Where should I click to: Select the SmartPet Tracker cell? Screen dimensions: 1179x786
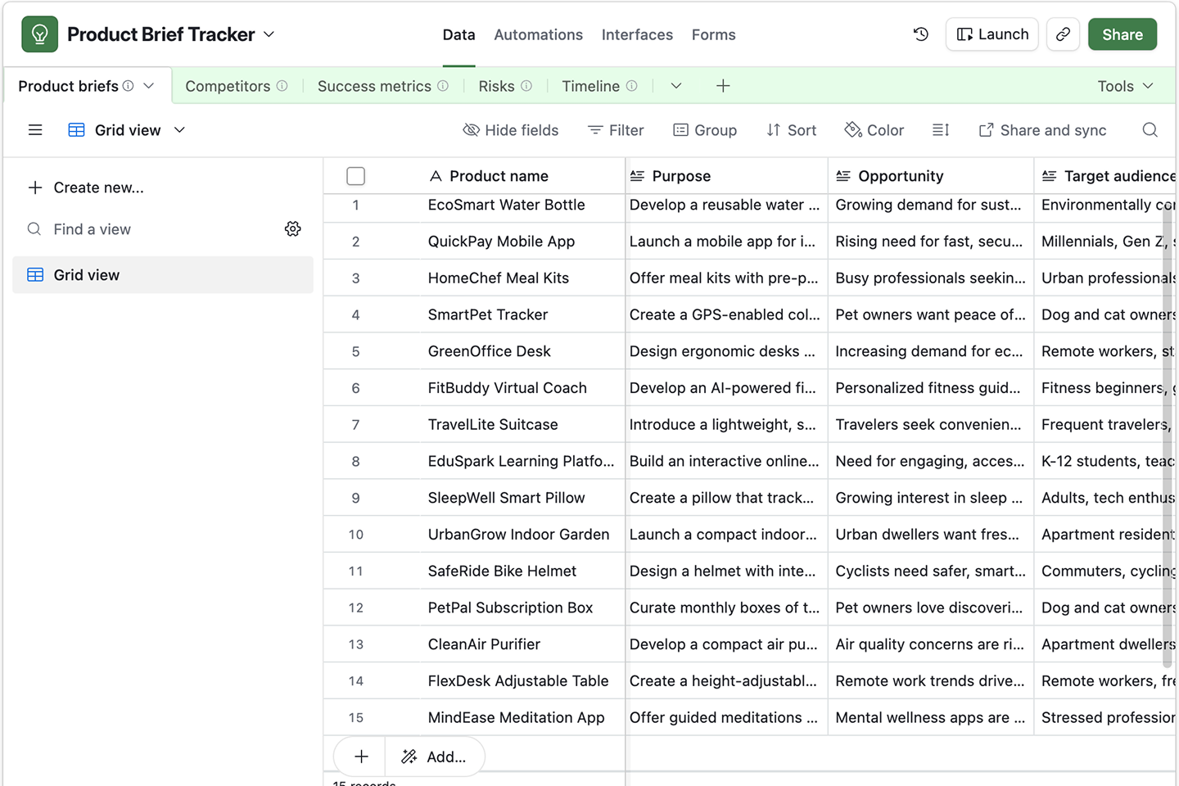tap(522, 314)
